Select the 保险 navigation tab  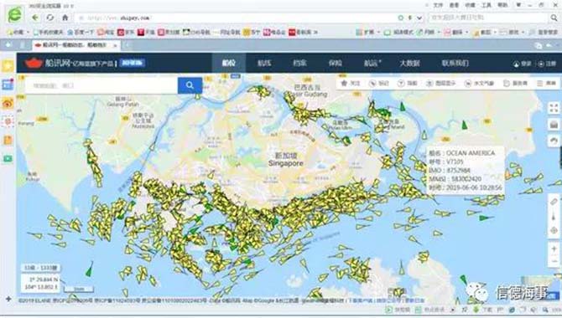click(x=336, y=63)
